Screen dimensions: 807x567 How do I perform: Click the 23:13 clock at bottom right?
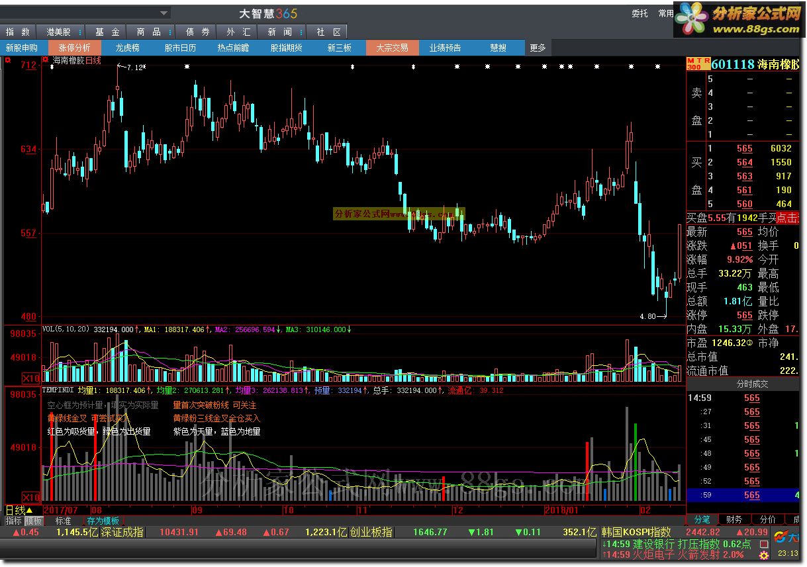pos(786,553)
